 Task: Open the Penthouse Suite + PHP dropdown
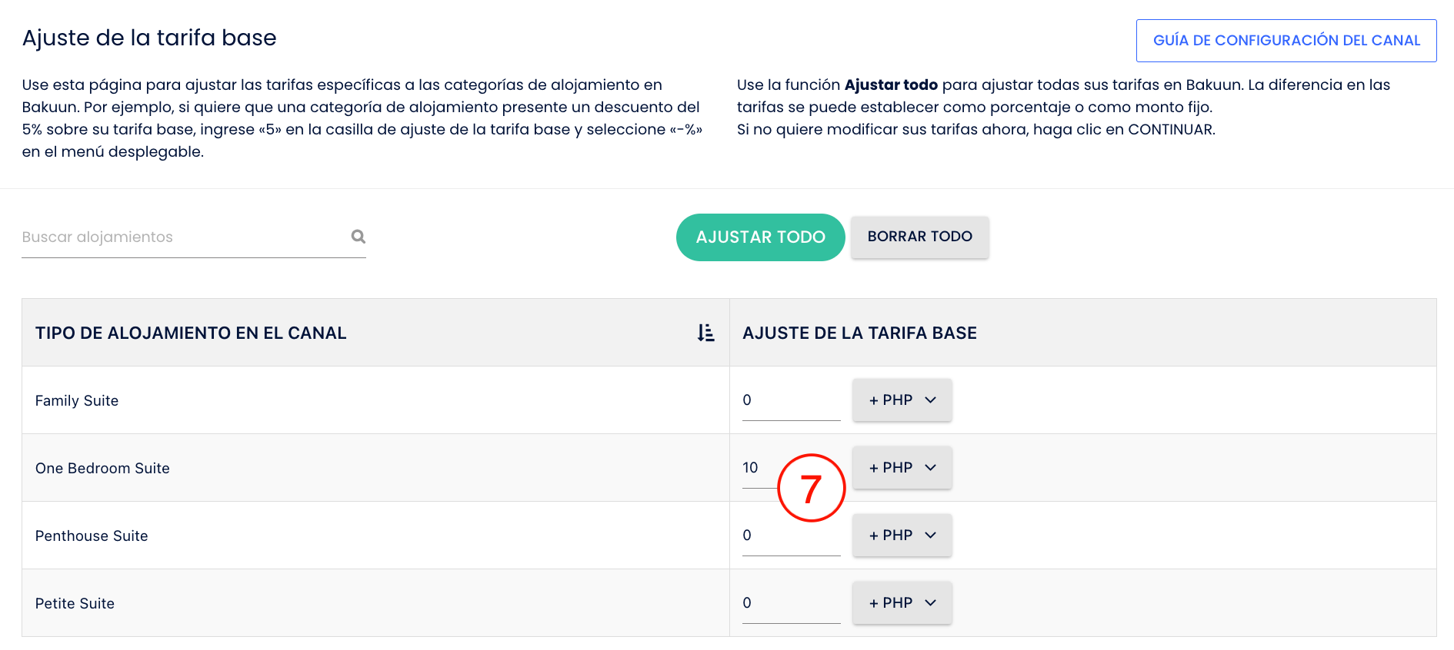point(902,536)
